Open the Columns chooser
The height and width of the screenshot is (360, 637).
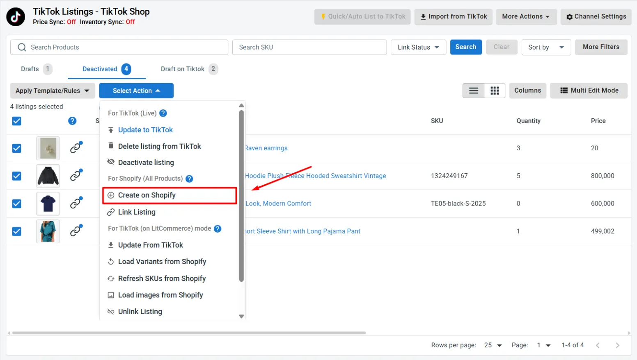[527, 91]
